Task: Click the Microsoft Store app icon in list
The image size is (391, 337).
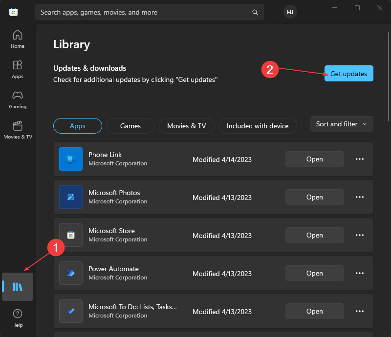Action: [x=71, y=235]
